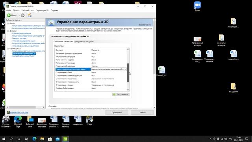Select Русская Рыбалка 4 desktop shortcut
The image size is (252, 142).
pos(6,122)
